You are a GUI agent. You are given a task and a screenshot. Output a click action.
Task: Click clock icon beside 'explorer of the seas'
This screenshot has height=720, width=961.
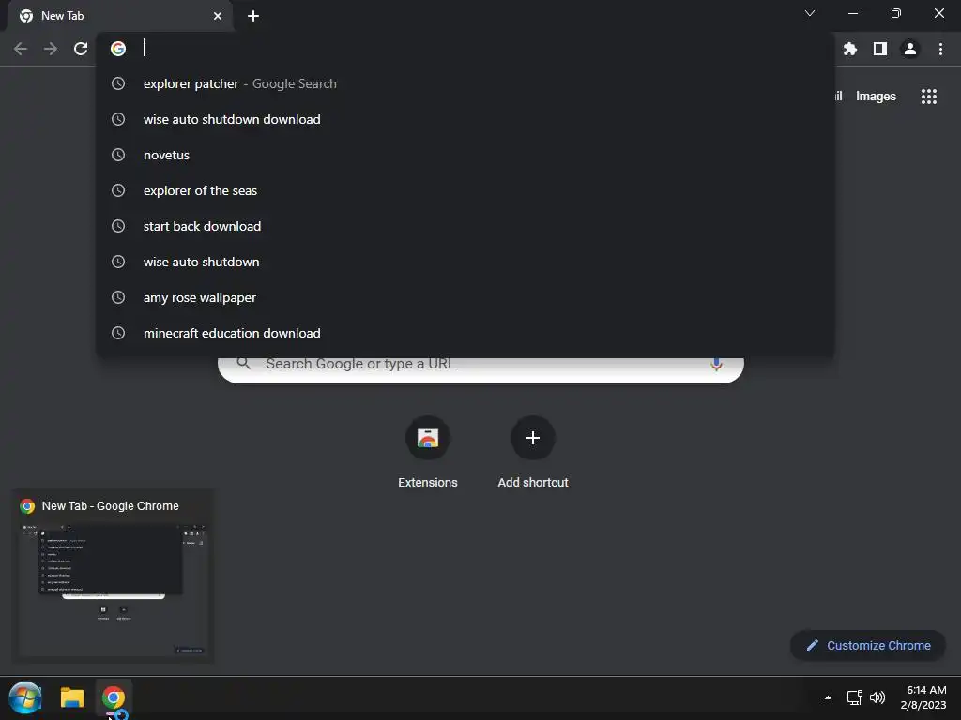click(117, 190)
